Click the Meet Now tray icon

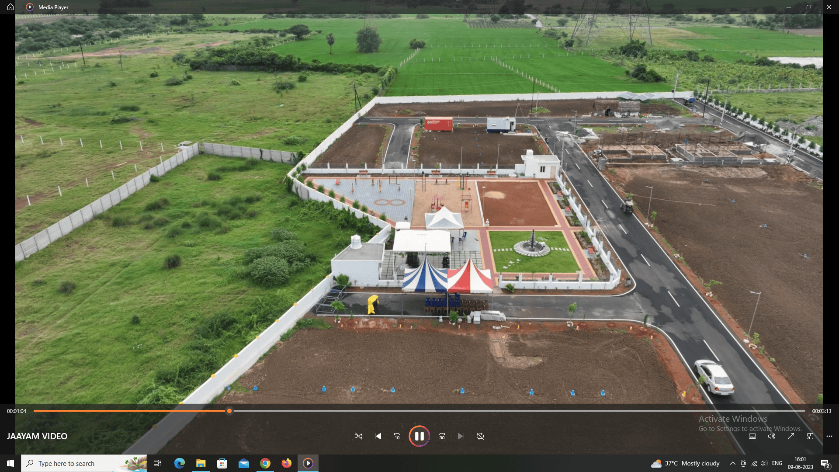coord(743,463)
